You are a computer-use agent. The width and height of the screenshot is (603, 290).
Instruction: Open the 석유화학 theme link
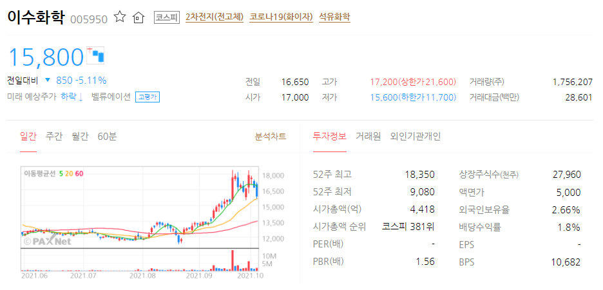[x=334, y=17]
